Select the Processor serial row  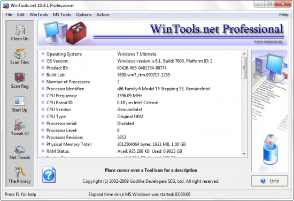[x=140, y=123]
